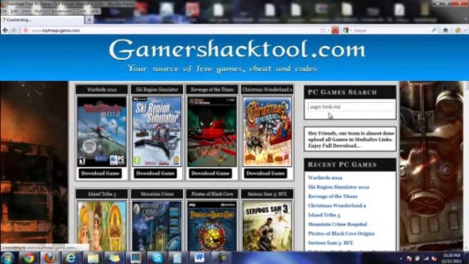
Task: Open 'Pirates of Black Cove Origins' recent link
Action: (341, 234)
